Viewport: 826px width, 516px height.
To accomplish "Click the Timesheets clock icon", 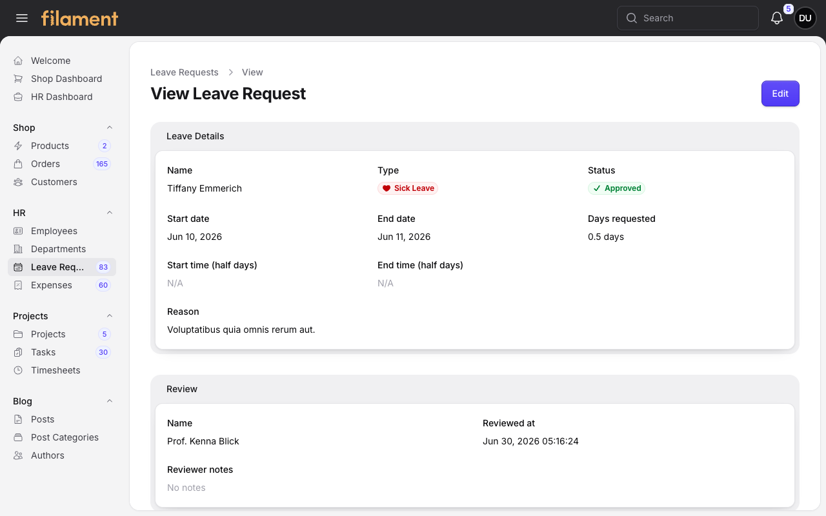I will [x=18, y=370].
